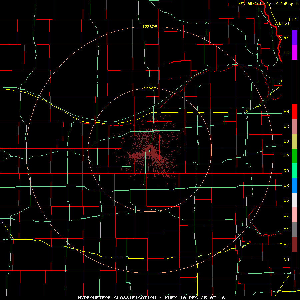Click the dark red BI legend swatch
The image size is (300, 300).
point(294,245)
